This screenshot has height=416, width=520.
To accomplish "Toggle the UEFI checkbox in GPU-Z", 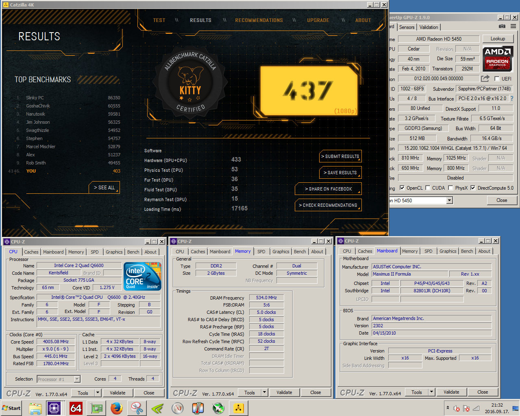I will 497,79.
